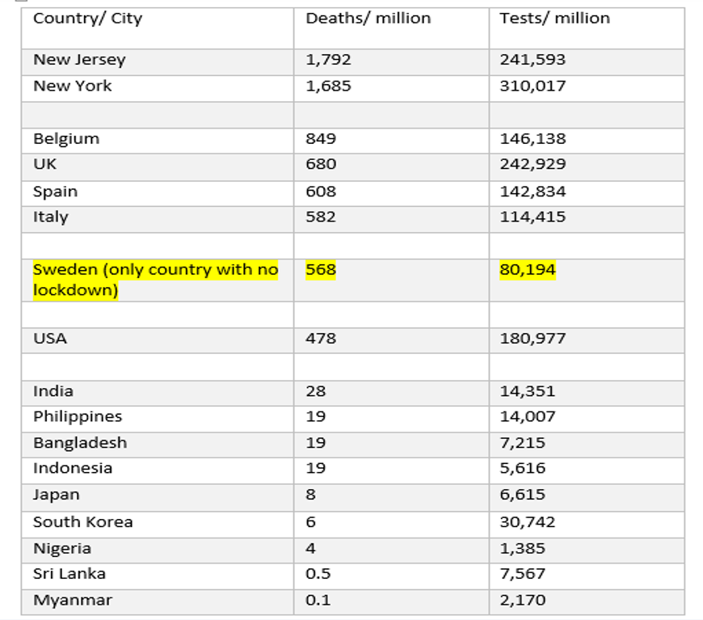Click the table move handle at top-left corner
Screen dimensions: 703x620
pos(21,1)
